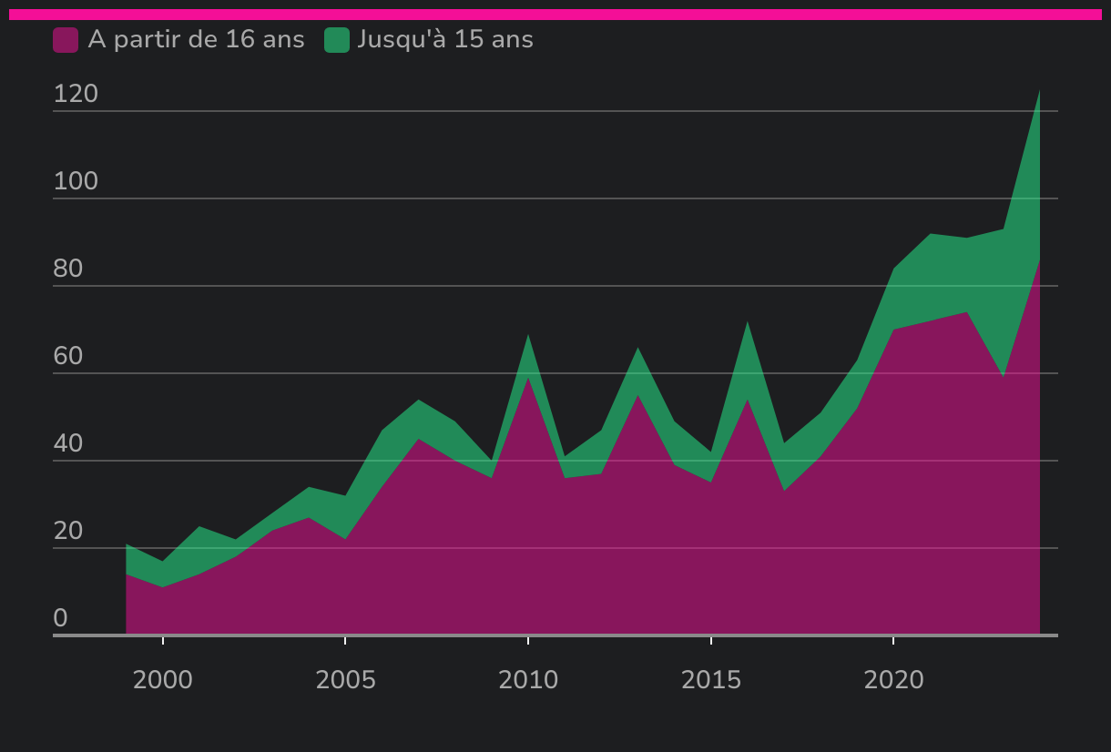The image size is (1111, 752).
Task: Click the 2000 x-axis label
Action: click(x=163, y=680)
